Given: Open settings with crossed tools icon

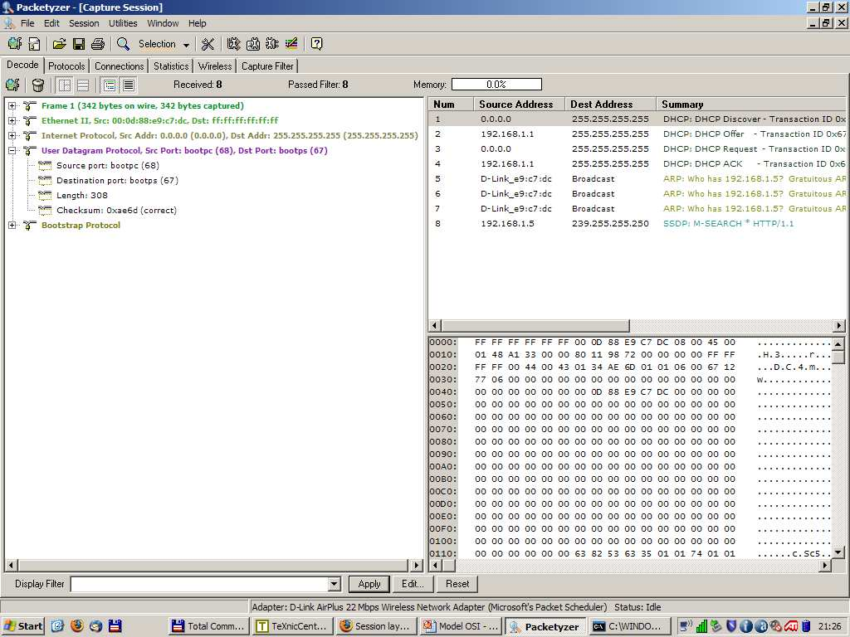Looking at the screenshot, I should click(x=208, y=44).
